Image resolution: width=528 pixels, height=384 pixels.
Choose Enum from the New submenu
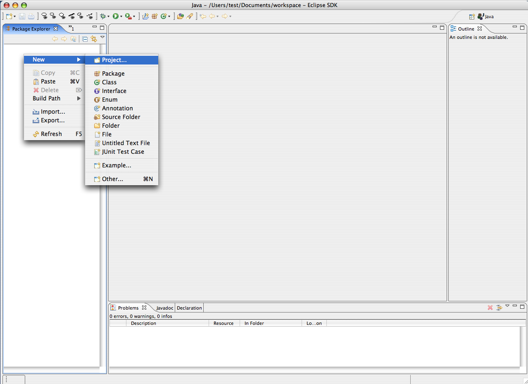[121, 100]
